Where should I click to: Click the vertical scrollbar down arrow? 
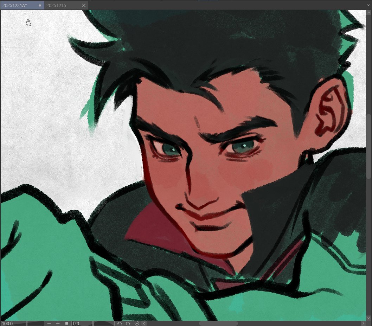point(369,318)
